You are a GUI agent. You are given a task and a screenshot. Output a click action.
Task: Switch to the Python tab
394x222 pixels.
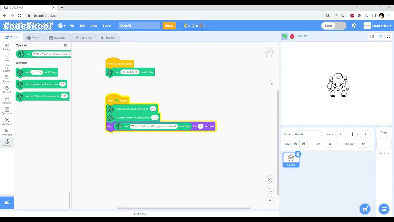33,38
